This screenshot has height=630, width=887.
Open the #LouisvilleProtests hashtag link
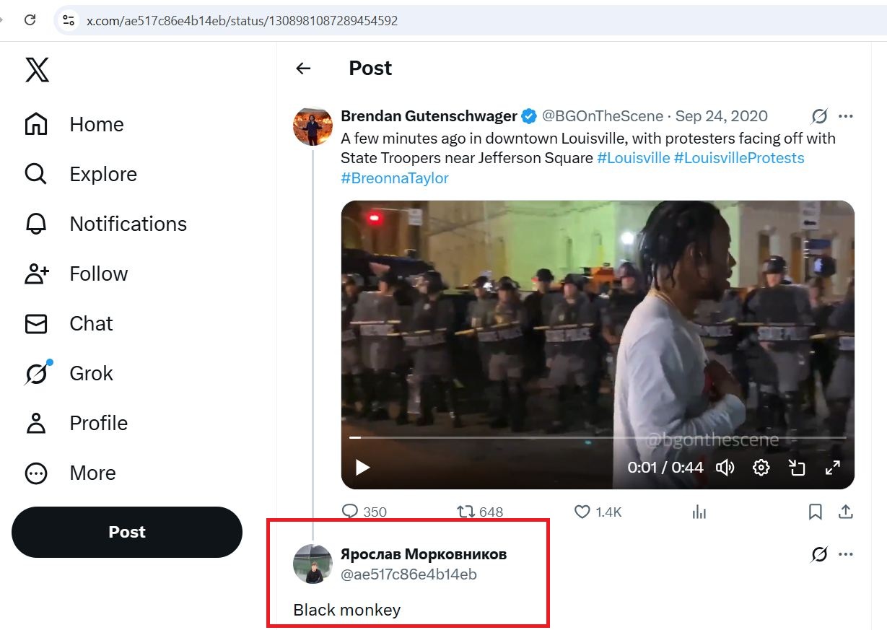click(x=739, y=158)
